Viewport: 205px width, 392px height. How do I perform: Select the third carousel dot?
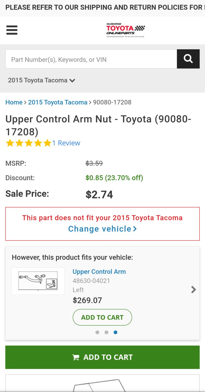coord(115,332)
